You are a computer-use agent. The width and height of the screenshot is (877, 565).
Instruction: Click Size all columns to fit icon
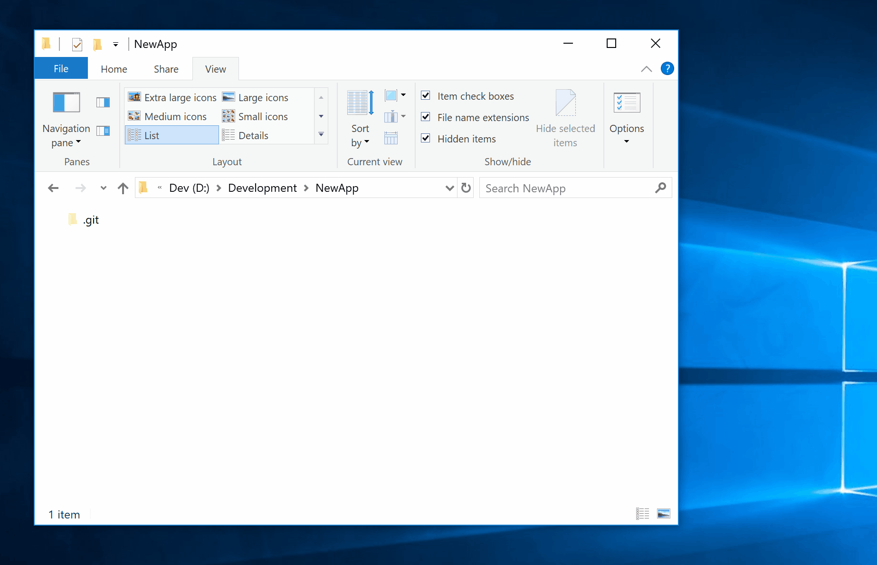coord(391,138)
